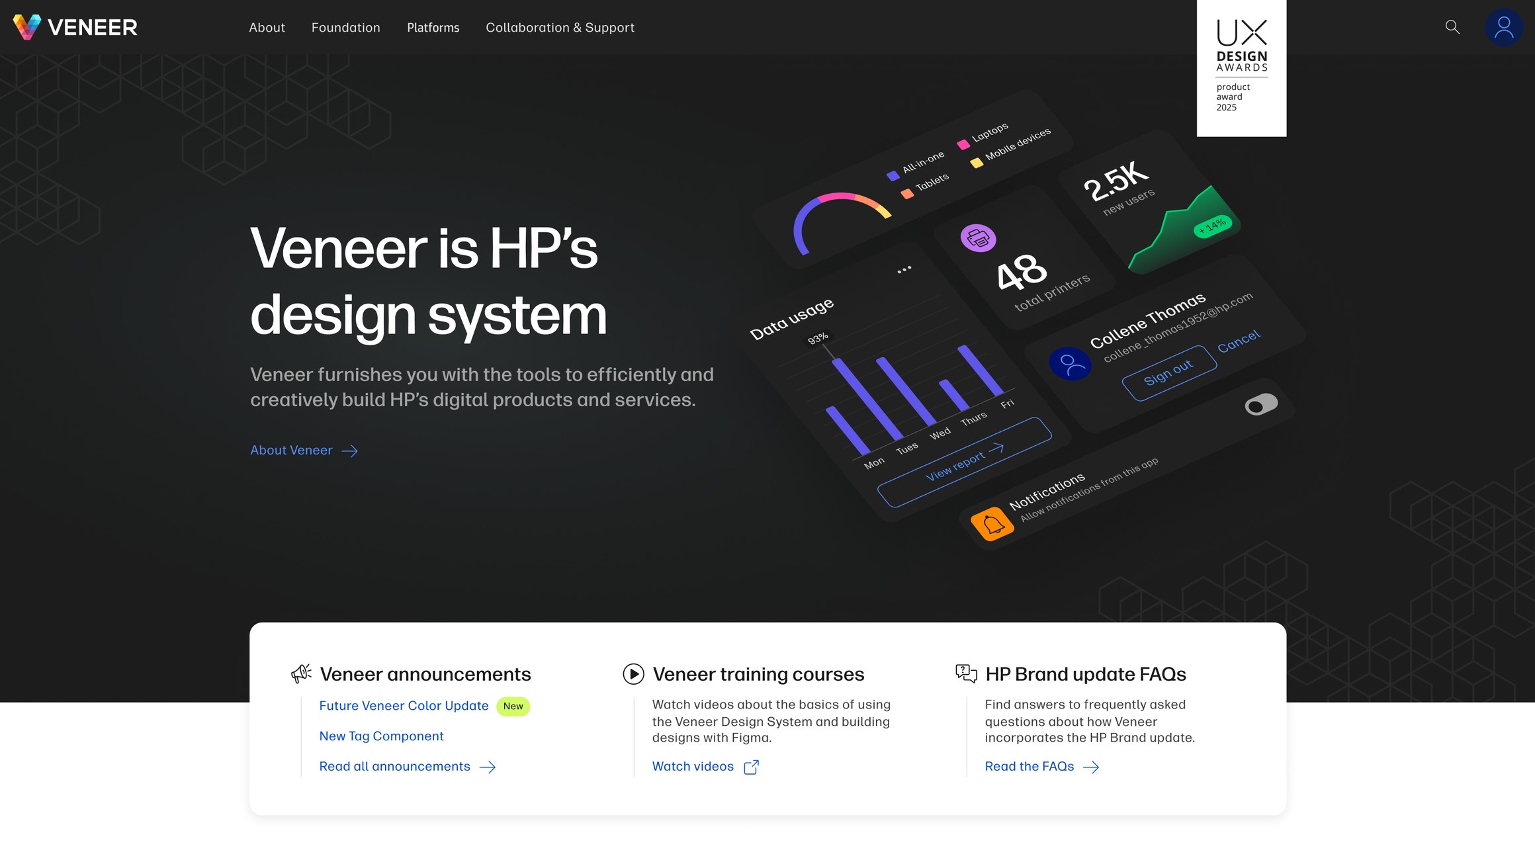Click the +14% green badge
The width and height of the screenshot is (1535, 864).
[x=1213, y=226]
